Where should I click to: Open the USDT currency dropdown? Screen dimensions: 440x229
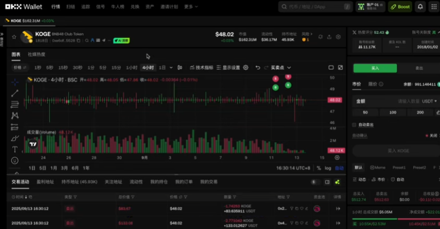pyautogui.click(x=429, y=101)
